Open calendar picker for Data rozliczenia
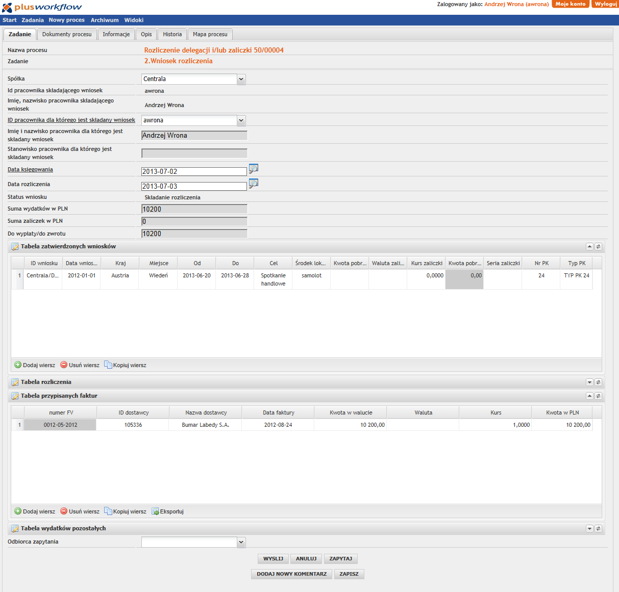619x592 pixels. click(x=253, y=184)
